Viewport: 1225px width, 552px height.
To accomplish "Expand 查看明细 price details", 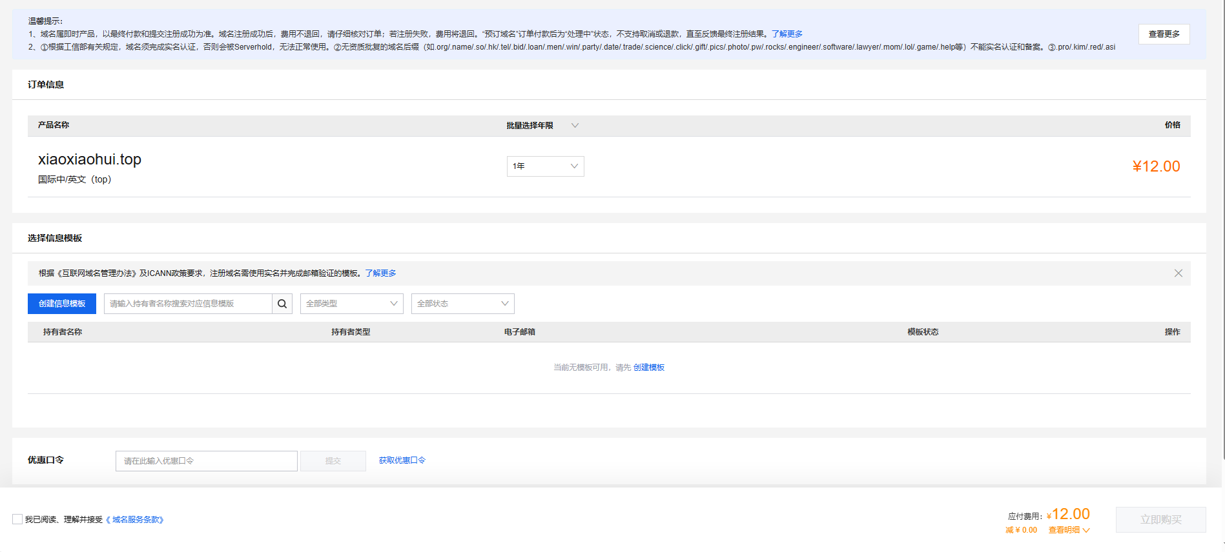I will [x=1068, y=530].
